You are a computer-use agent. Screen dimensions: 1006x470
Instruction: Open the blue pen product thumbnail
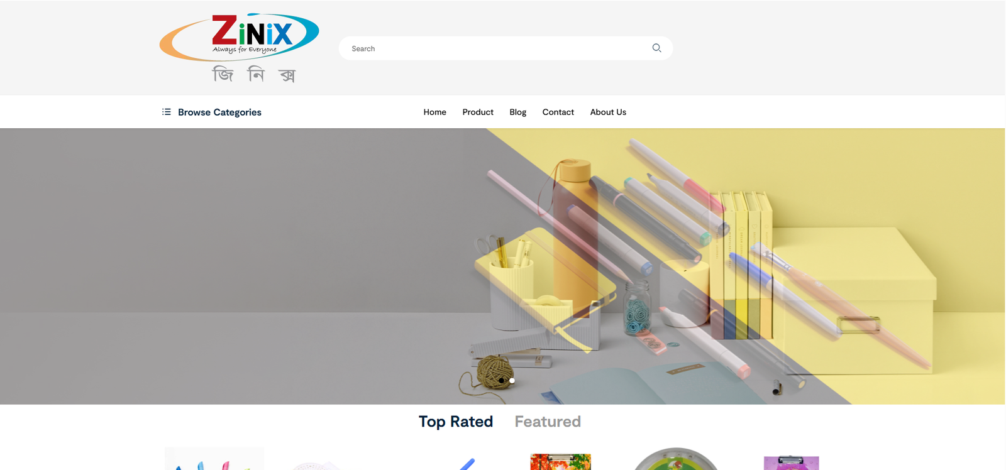coord(467,464)
